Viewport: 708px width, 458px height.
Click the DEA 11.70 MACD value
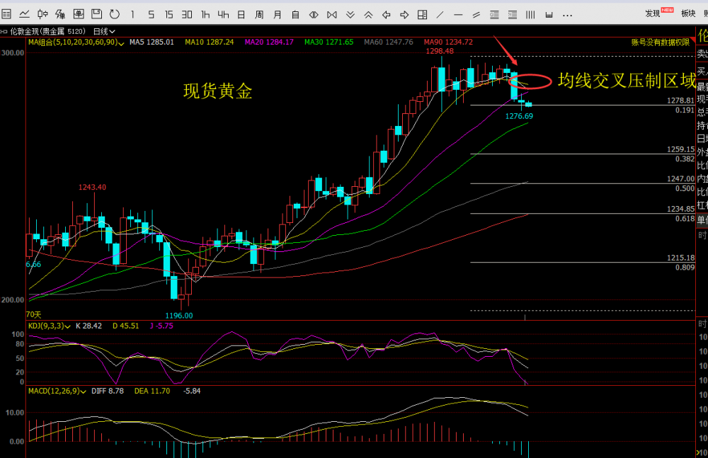(152, 391)
